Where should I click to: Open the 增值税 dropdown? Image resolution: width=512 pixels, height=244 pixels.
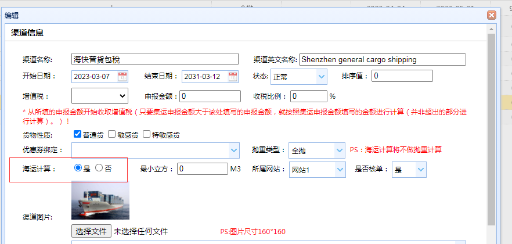point(100,96)
